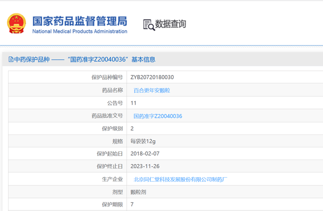Click the document icon before 中药保护品种
The height and width of the screenshot is (211, 323).
(11, 60)
